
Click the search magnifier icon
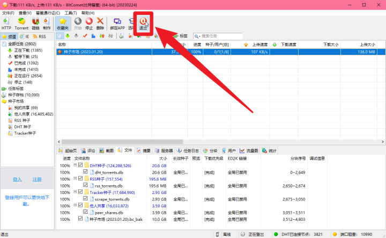[196, 36]
